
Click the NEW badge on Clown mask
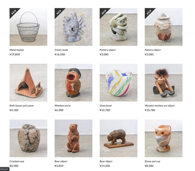point(59,12)
